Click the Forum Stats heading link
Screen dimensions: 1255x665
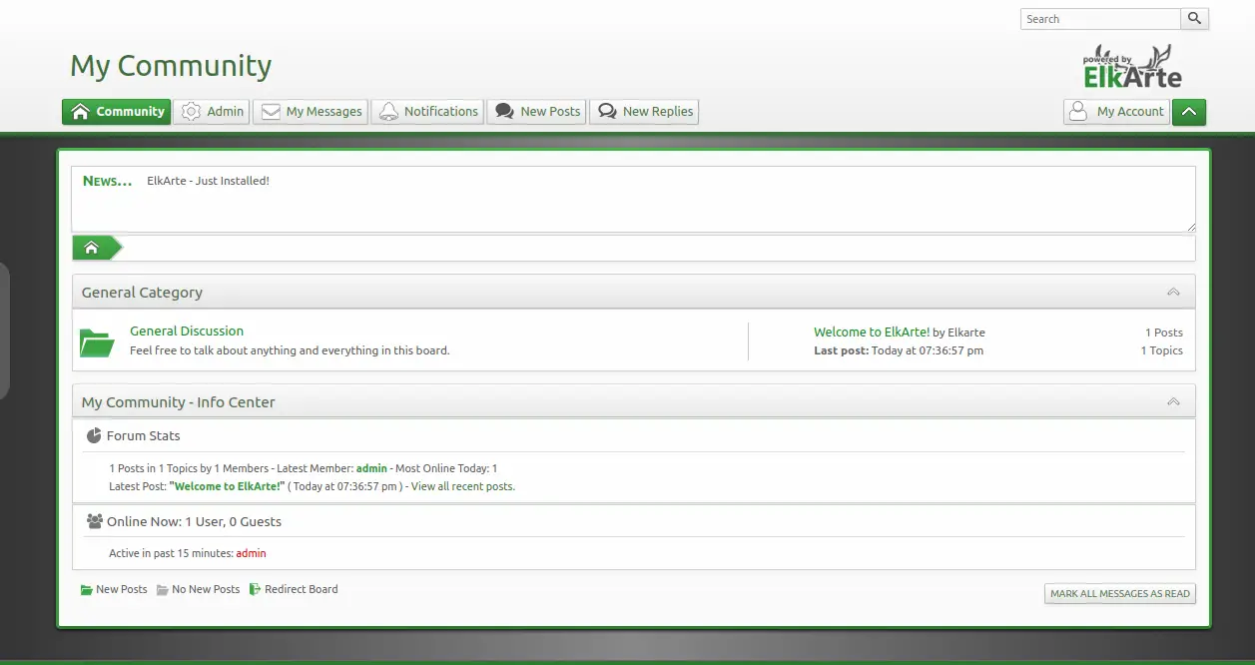(144, 435)
